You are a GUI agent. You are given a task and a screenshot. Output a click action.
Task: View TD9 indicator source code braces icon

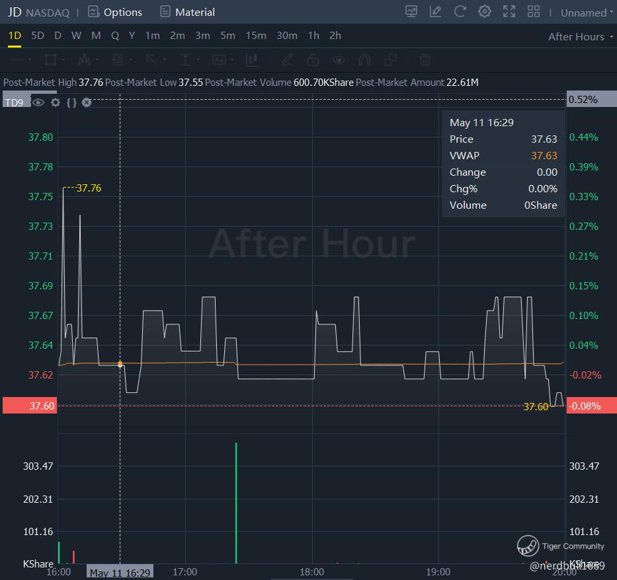tap(71, 102)
